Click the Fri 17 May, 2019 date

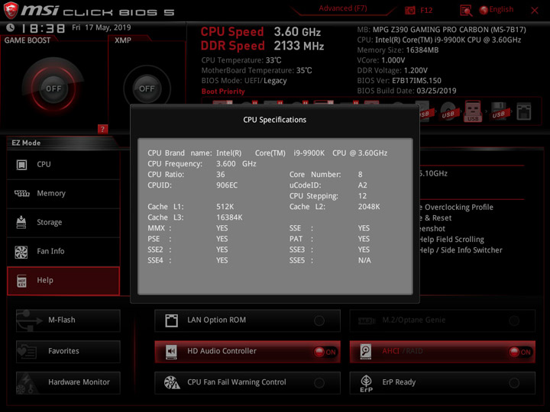point(102,27)
